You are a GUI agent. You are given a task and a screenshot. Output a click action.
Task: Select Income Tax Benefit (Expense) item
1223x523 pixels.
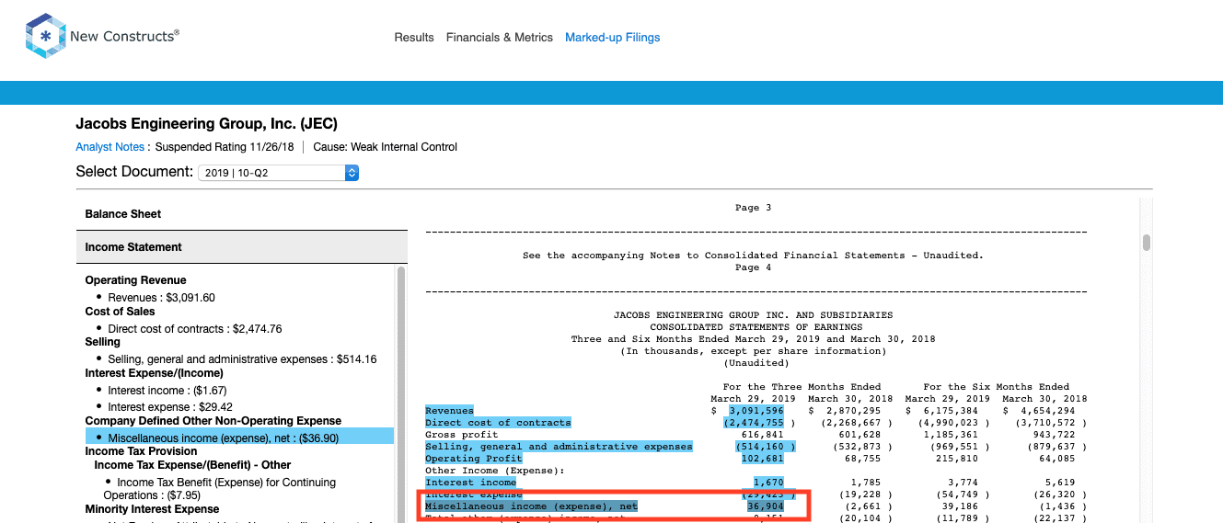click(221, 488)
